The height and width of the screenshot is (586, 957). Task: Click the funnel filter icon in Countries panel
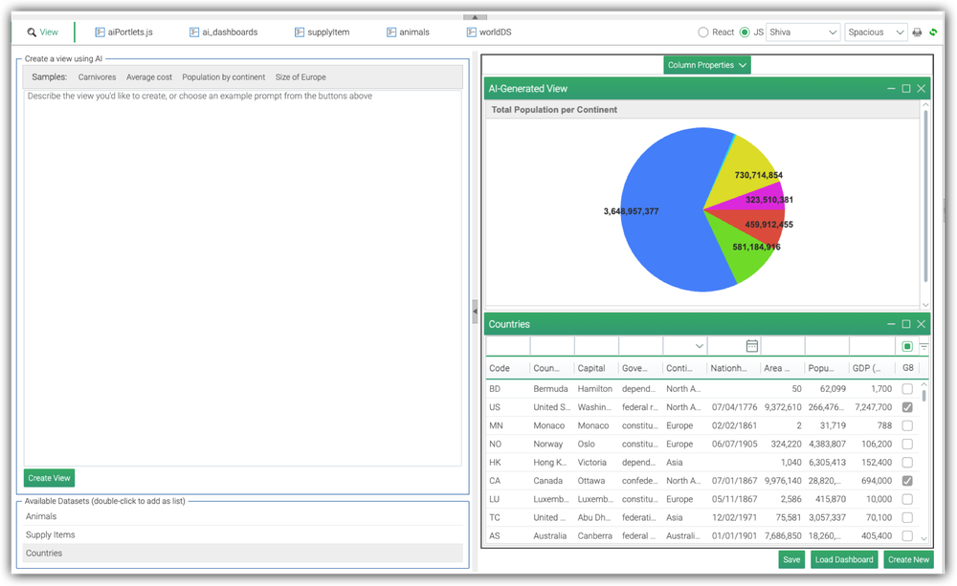point(923,346)
